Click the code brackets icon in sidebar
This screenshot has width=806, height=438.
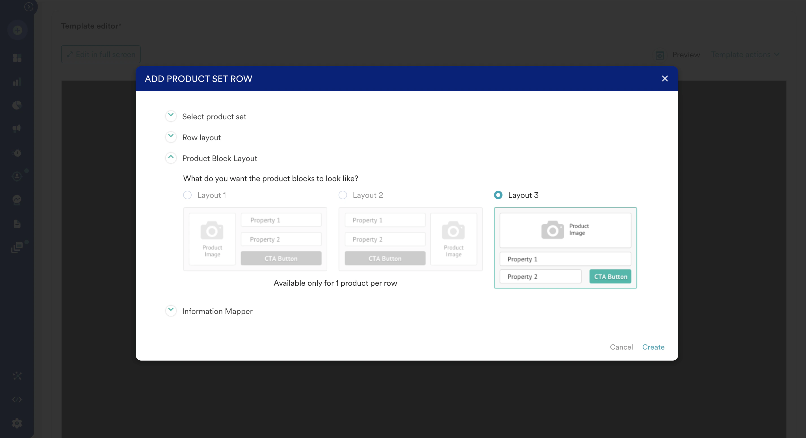pyautogui.click(x=17, y=400)
